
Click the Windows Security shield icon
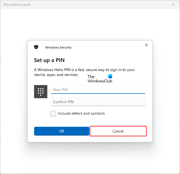point(36,47)
